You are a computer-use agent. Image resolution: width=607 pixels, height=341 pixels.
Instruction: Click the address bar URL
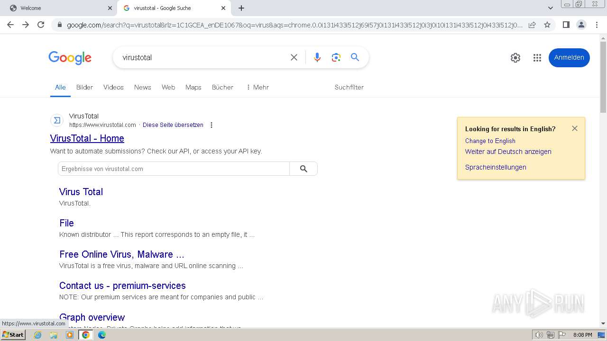click(x=294, y=25)
